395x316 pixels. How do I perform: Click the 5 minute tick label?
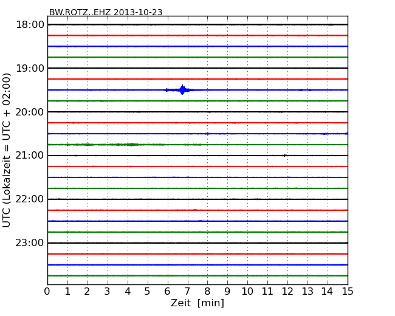(148, 291)
